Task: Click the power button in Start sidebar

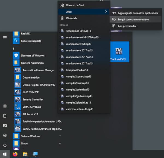Action: point(5,145)
